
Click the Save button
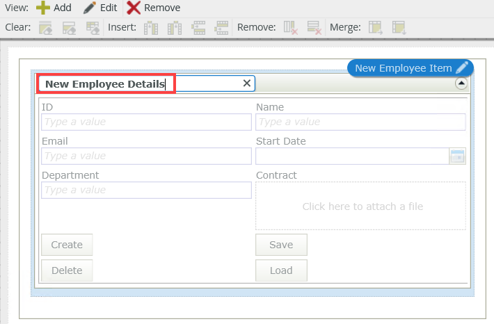point(281,245)
